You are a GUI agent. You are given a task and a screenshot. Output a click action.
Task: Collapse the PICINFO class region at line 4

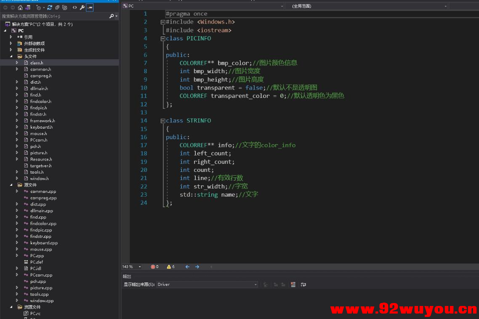(162, 38)
